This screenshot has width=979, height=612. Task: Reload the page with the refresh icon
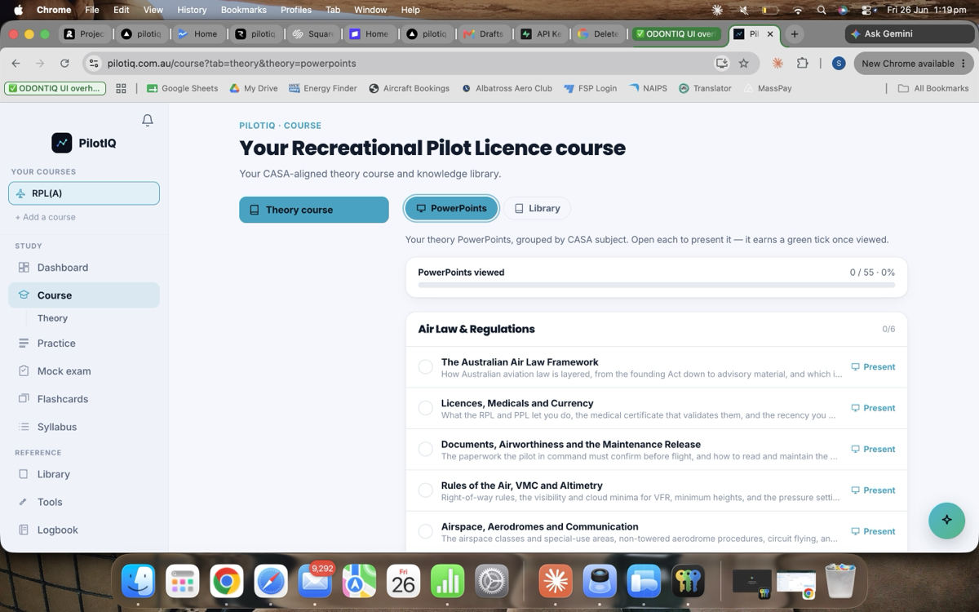pyautogui.click(x=64, y=63)
